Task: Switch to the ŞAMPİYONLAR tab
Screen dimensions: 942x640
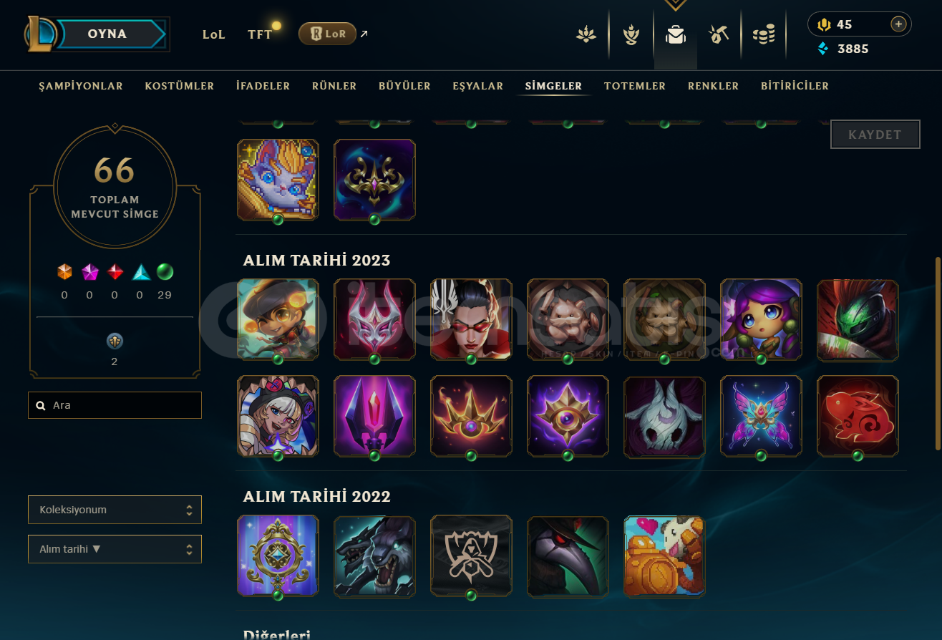Action: click(81, 86)
